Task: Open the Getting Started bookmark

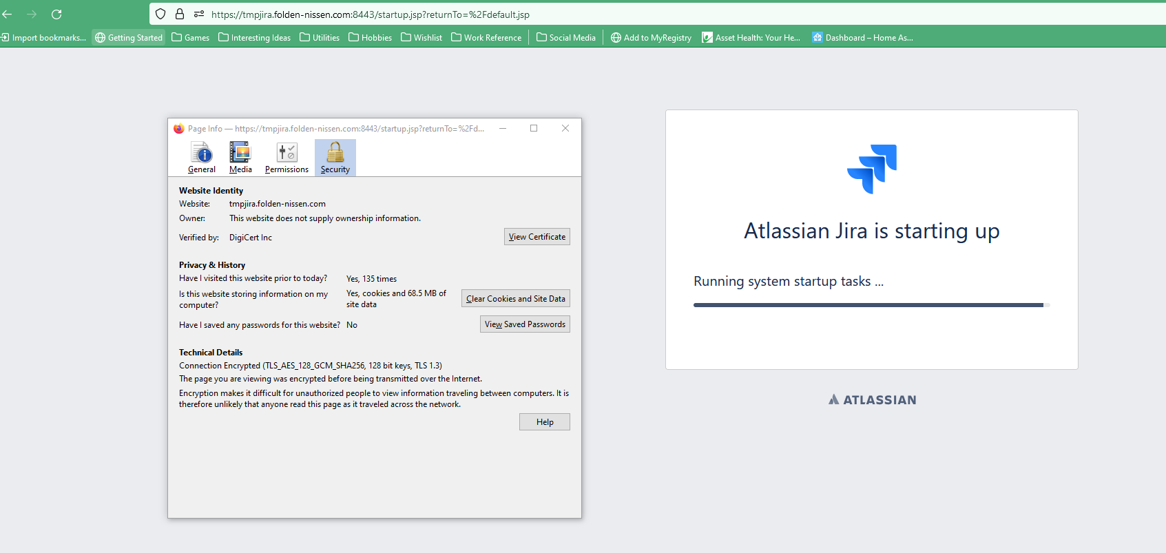Action: click(x=129, y=38)
